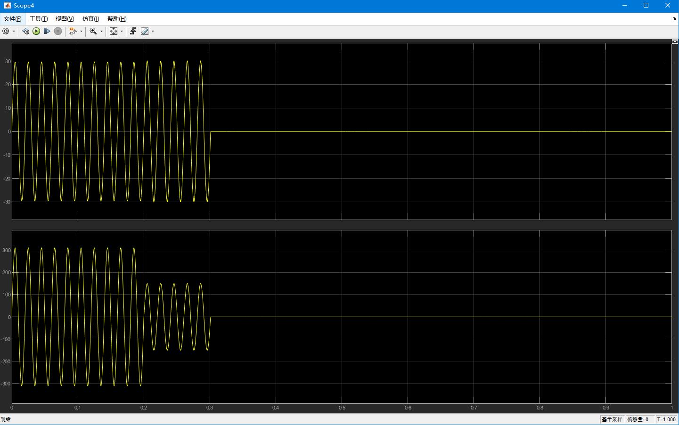Click the step forward icon

[x=47, y=31]
